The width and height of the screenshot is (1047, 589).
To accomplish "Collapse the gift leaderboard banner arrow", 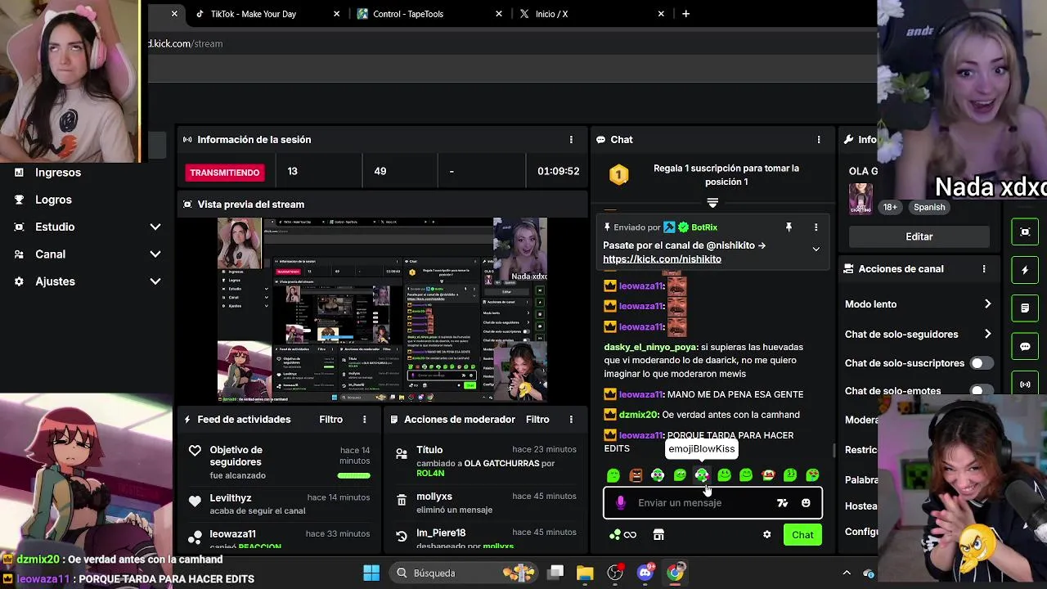I will 712,203.
